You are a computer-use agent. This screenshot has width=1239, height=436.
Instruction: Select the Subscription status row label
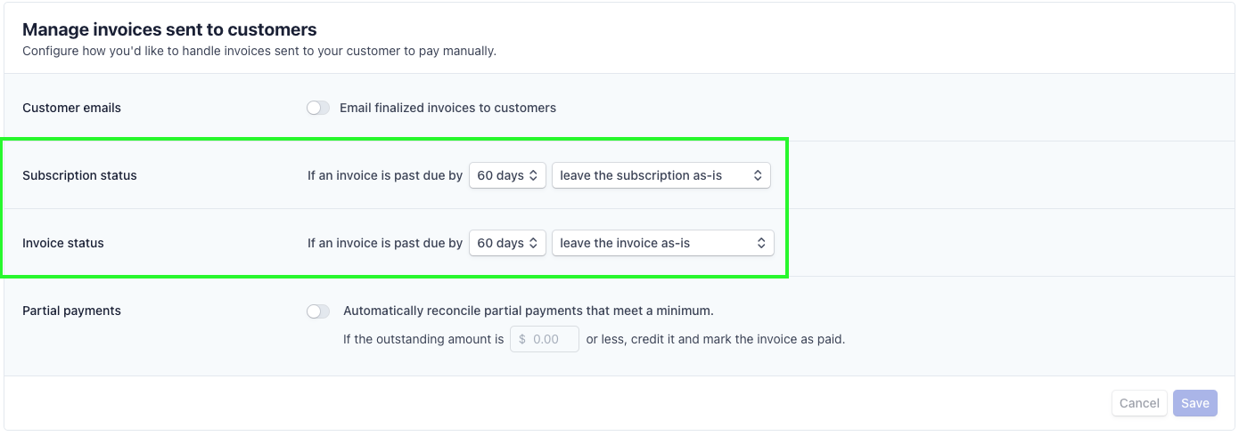[79, 175]
